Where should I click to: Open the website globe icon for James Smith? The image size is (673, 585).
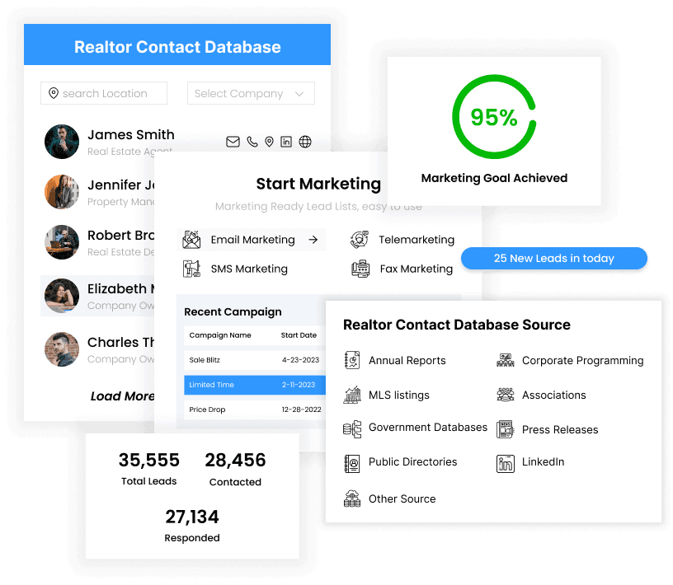coord(305,142)
